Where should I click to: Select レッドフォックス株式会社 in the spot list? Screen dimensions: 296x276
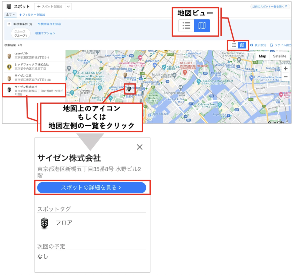pos(35,67)
